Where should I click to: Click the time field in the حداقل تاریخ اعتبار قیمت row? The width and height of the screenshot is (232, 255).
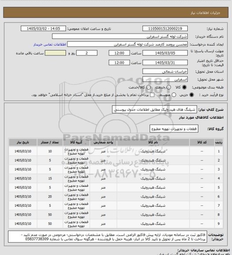[x=119, y=62]
